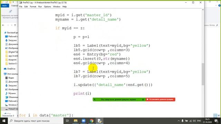The image size is (221, 124).
Task: Collapse the Explorer ribbon chevron
Action: pos(216,6)
